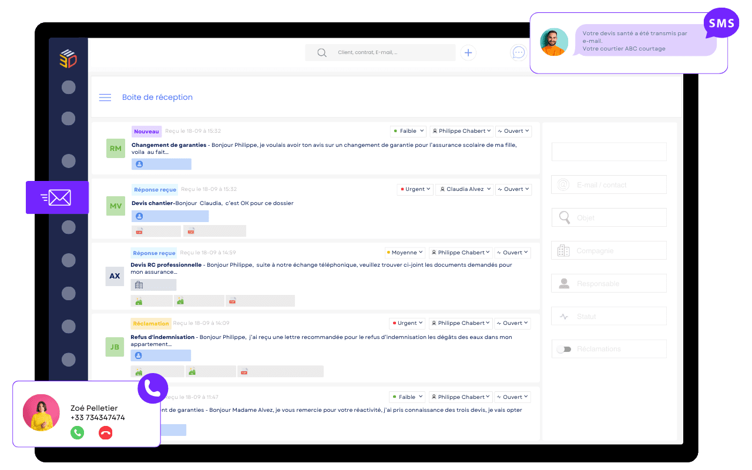Open the Devis chantier message
The height and width of the screenshot is (470, 752).
(x=315, y=209)
